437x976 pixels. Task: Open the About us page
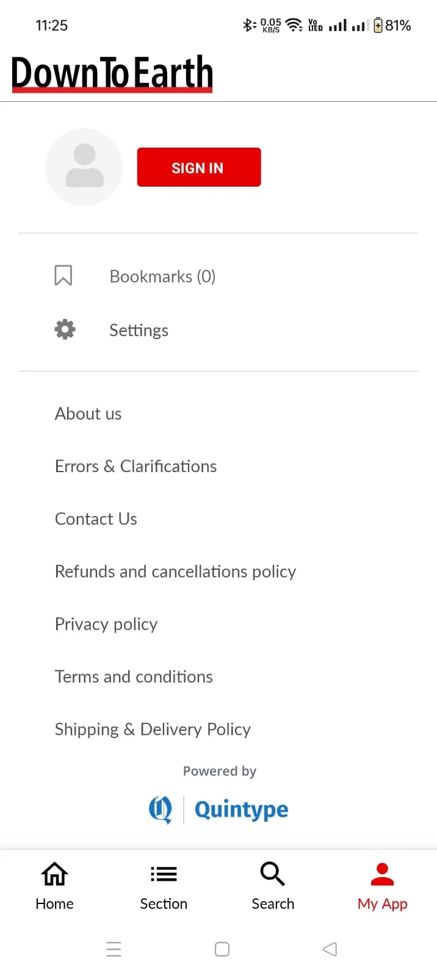point(88,414)
